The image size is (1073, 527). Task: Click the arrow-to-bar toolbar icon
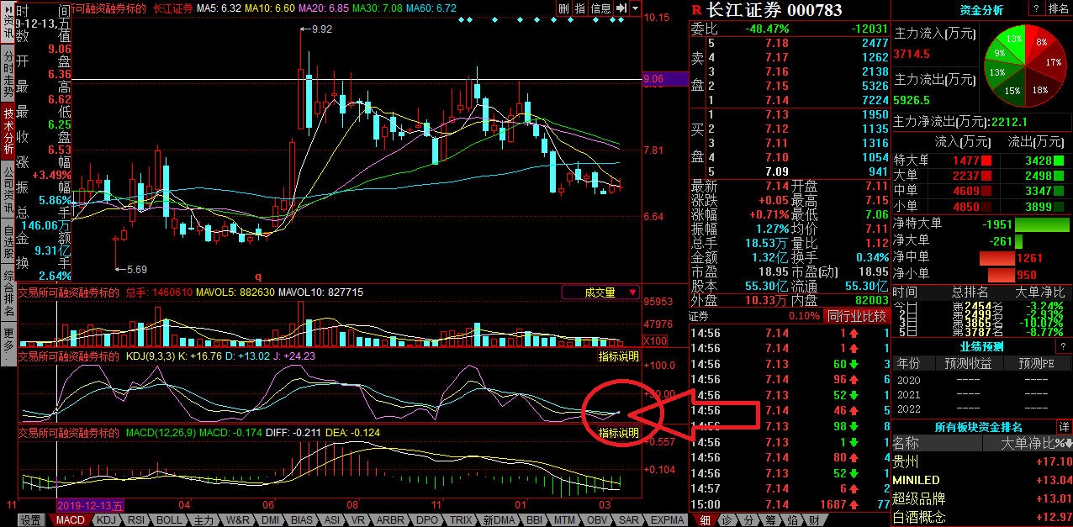coord(620,8)
